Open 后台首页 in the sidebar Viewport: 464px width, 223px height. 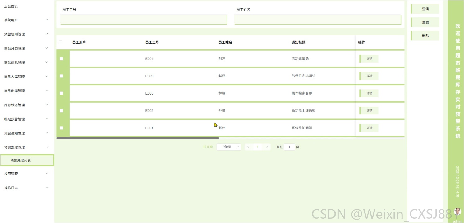pyautogui.click(x=11, y=6)
